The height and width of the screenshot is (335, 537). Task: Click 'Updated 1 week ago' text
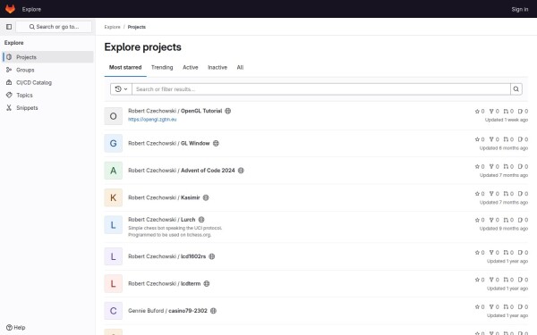tap(507, 120)
